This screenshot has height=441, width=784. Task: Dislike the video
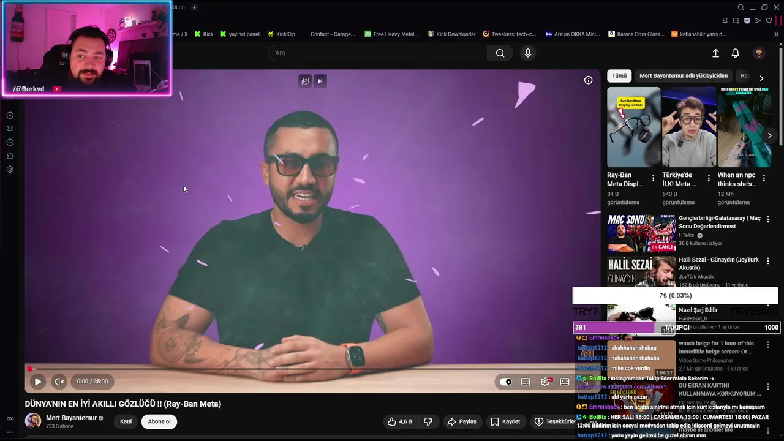pyautogui.click(x=428, y=421)
